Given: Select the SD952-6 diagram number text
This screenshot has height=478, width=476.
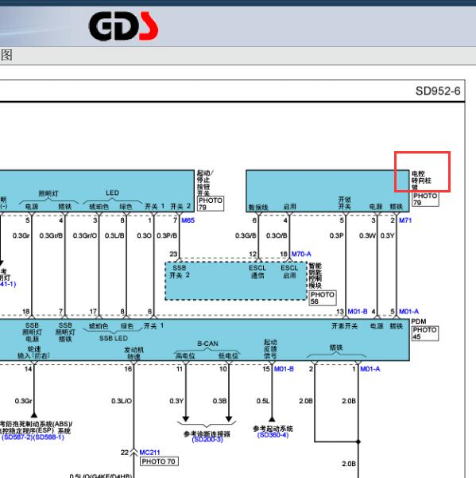Looking at the screenshot, I should tap(438, 91).
